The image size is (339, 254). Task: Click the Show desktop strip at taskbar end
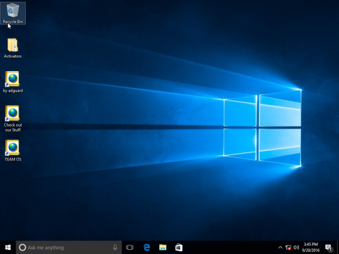click(x=338, y=247)
